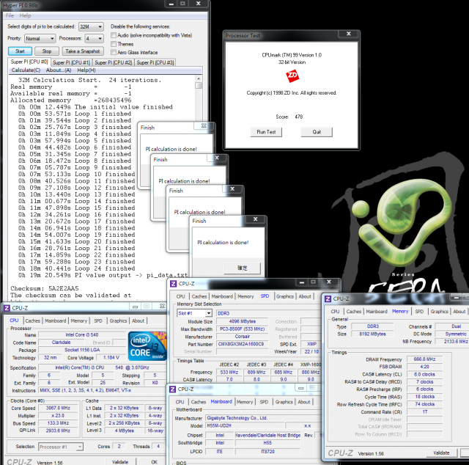This screenshot has height=465, width=469.
Task: Open Caches tab in CPU-Z Memory window
Action: [354, 312]
